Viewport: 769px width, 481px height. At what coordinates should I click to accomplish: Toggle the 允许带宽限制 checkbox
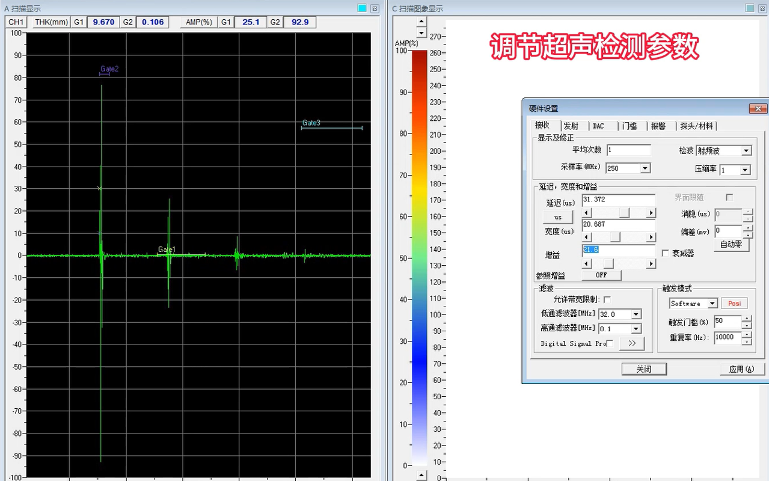tap(607, 299)
